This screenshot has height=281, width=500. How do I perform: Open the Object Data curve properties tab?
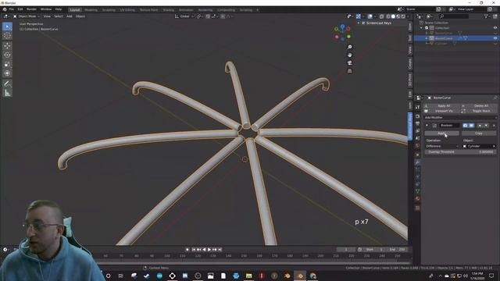tap(417, 191)
